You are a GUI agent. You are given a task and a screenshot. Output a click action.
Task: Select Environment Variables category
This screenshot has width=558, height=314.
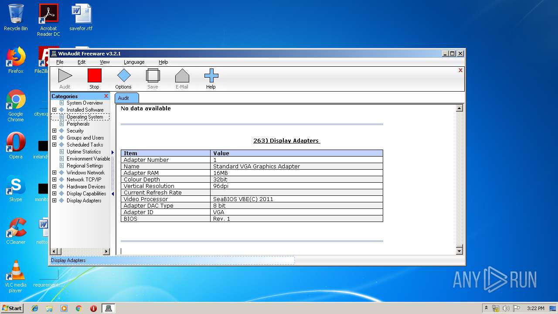tap(88, 159)
